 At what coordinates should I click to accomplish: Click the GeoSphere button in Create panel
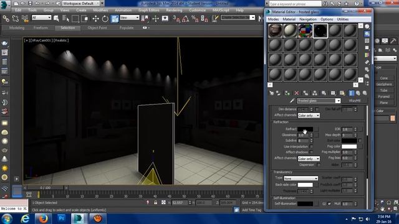point(384,84)
